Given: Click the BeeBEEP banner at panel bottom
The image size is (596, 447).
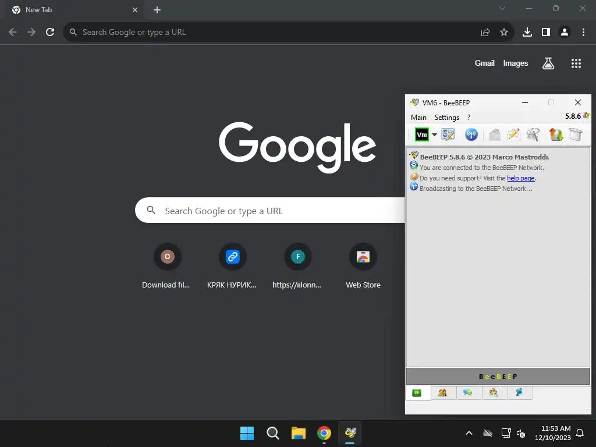Looking at the screenshot, I should [x=498, y=377].
